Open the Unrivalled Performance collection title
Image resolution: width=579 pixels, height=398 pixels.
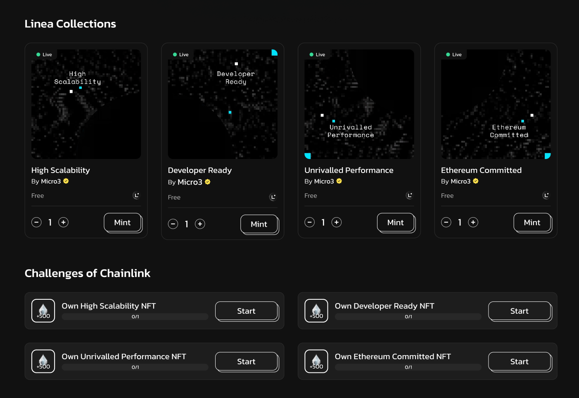pos(349,170)
